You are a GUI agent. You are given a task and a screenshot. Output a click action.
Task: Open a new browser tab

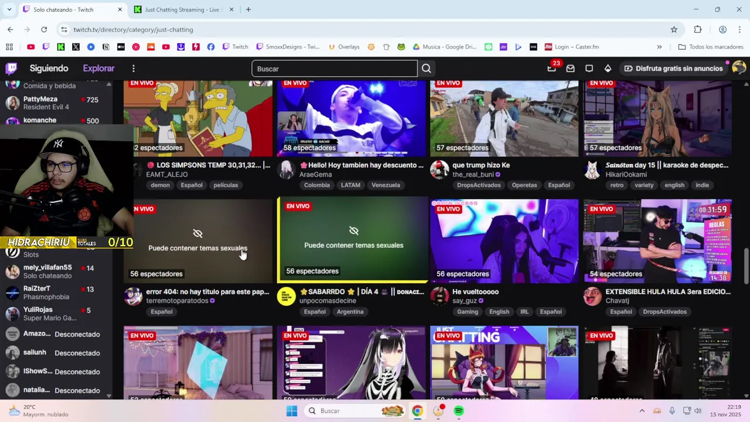pyautogui.click(x=248, y=9)
